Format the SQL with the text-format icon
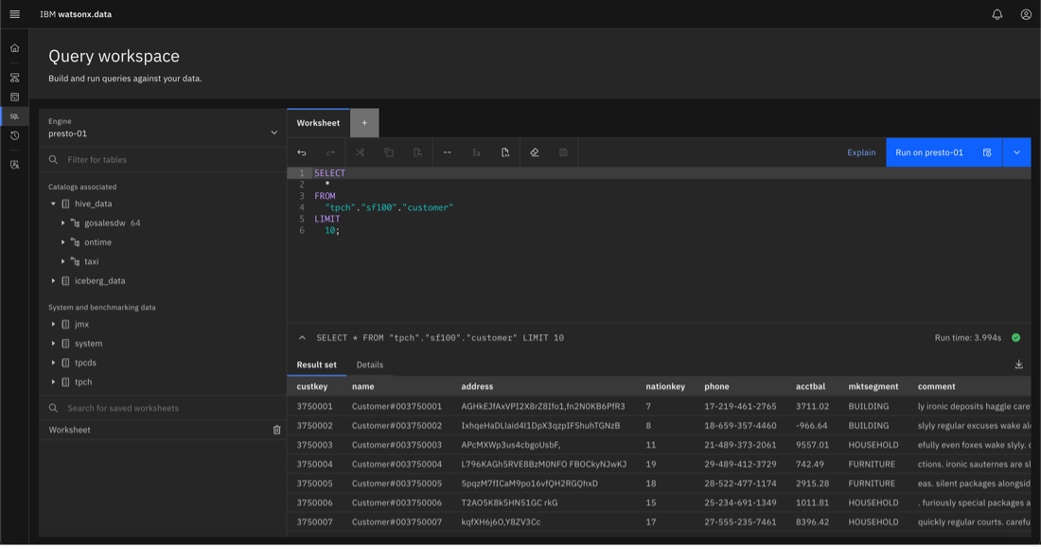This screenshot has height=549, width=1041. pos(476,151)
